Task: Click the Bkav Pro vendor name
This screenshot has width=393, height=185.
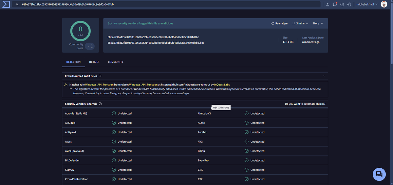Action: 203,161
